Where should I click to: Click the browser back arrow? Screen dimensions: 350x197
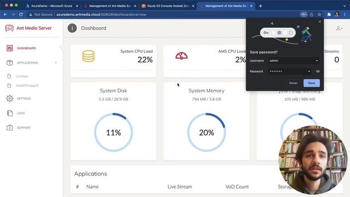click(5, 15)
